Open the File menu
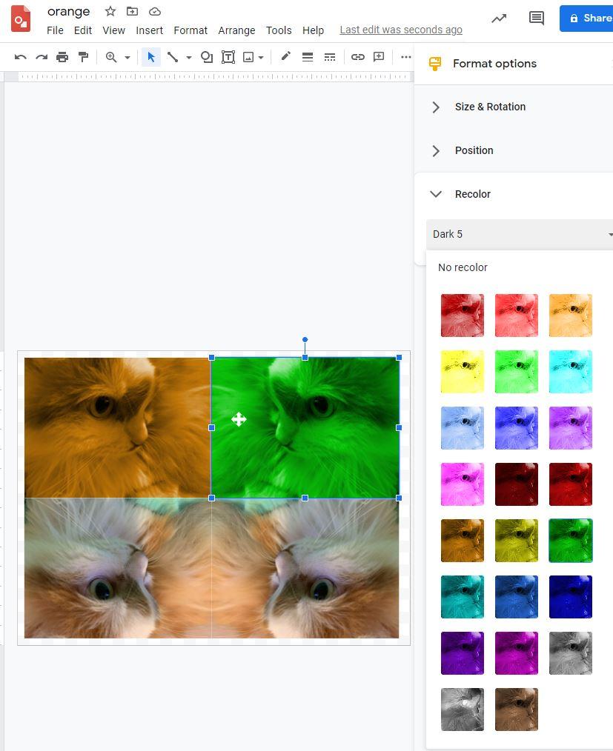 (x=55, y=30)
